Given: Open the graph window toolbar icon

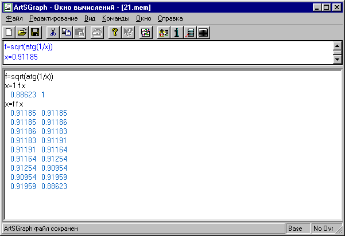Looking at the screenshot, I should 145,32.
